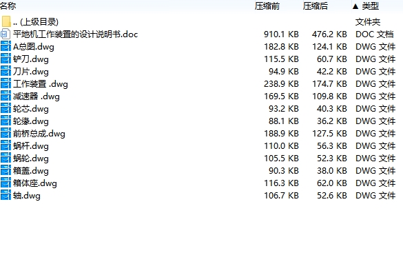This screenshot has height=275, width=403.
Task: Click the 36.2 KB compressed size value
Action: (x=331, y=121)
